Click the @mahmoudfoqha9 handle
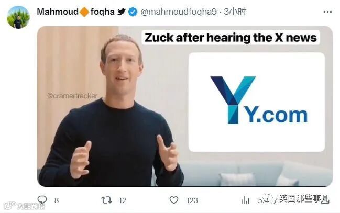The image size is (340, 213). point(179,12)
